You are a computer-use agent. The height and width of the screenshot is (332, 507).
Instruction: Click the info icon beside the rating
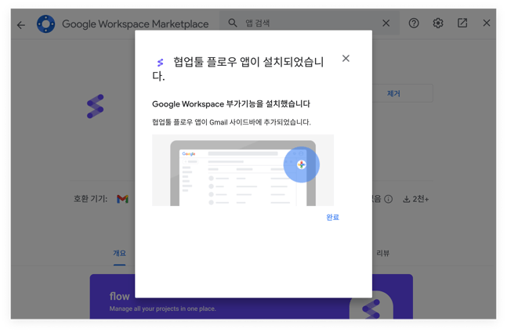click(388, 199)
